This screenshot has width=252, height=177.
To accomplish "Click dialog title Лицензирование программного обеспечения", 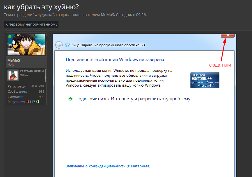I will (108, 45).
